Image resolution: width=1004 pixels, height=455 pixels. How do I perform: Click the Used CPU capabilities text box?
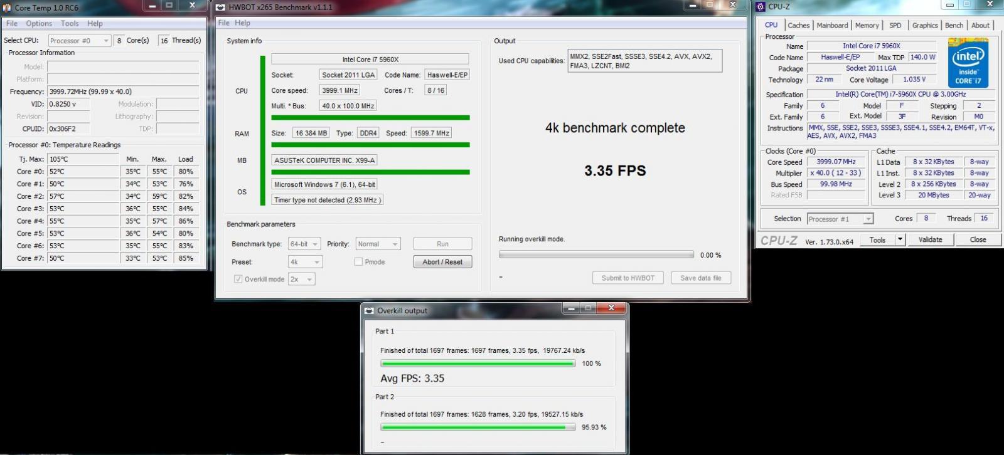point(645,60)
